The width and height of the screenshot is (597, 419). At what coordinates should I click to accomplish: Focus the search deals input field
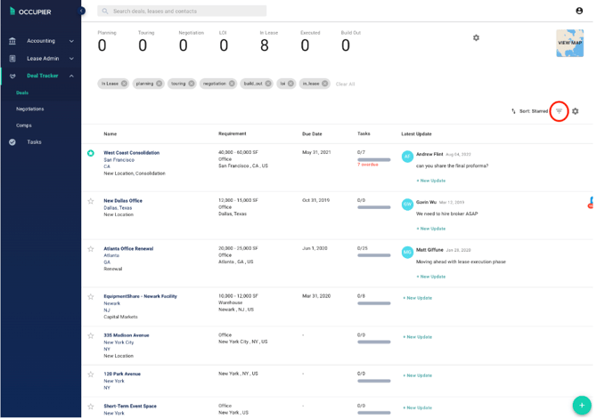click(x=182, y=11)
